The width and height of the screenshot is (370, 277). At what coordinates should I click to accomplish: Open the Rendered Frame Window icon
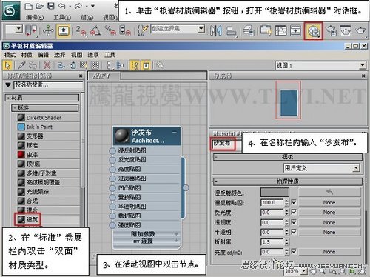[x=346, y=31]
